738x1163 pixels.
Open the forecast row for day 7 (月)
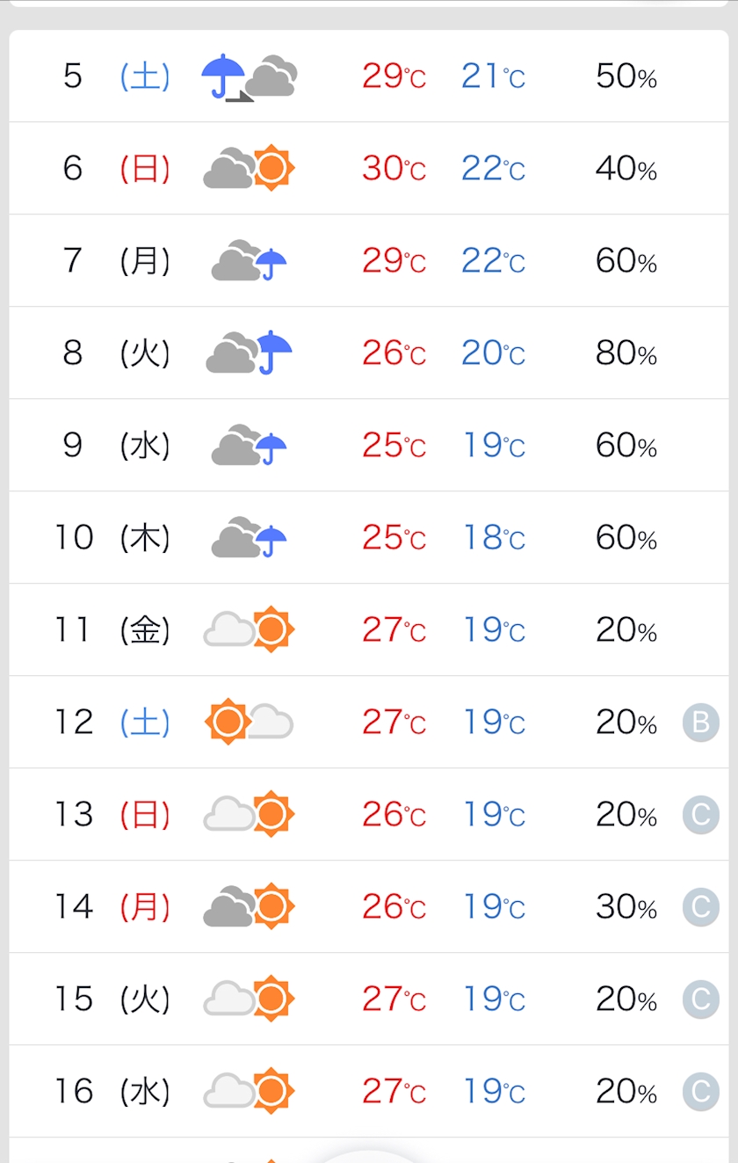[x=369, y=260]
